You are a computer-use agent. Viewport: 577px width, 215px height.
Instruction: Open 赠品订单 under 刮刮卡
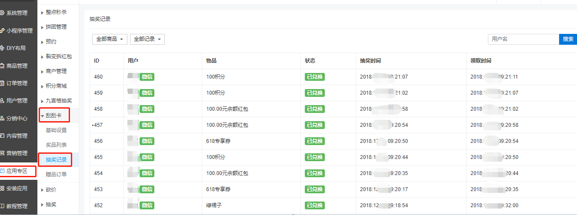pos(57,175)
